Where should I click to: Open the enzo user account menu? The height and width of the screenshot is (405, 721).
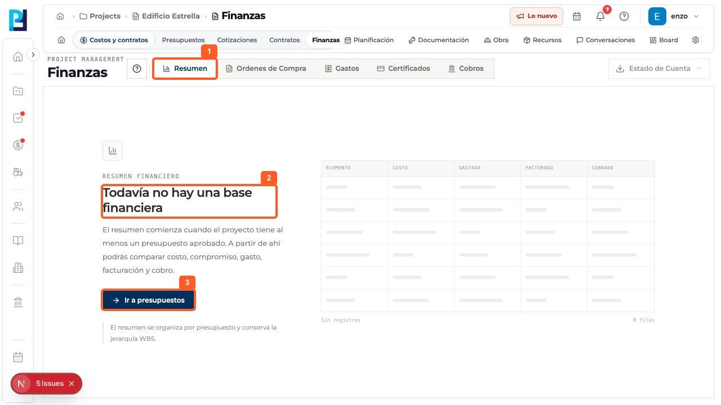[673, 16]
